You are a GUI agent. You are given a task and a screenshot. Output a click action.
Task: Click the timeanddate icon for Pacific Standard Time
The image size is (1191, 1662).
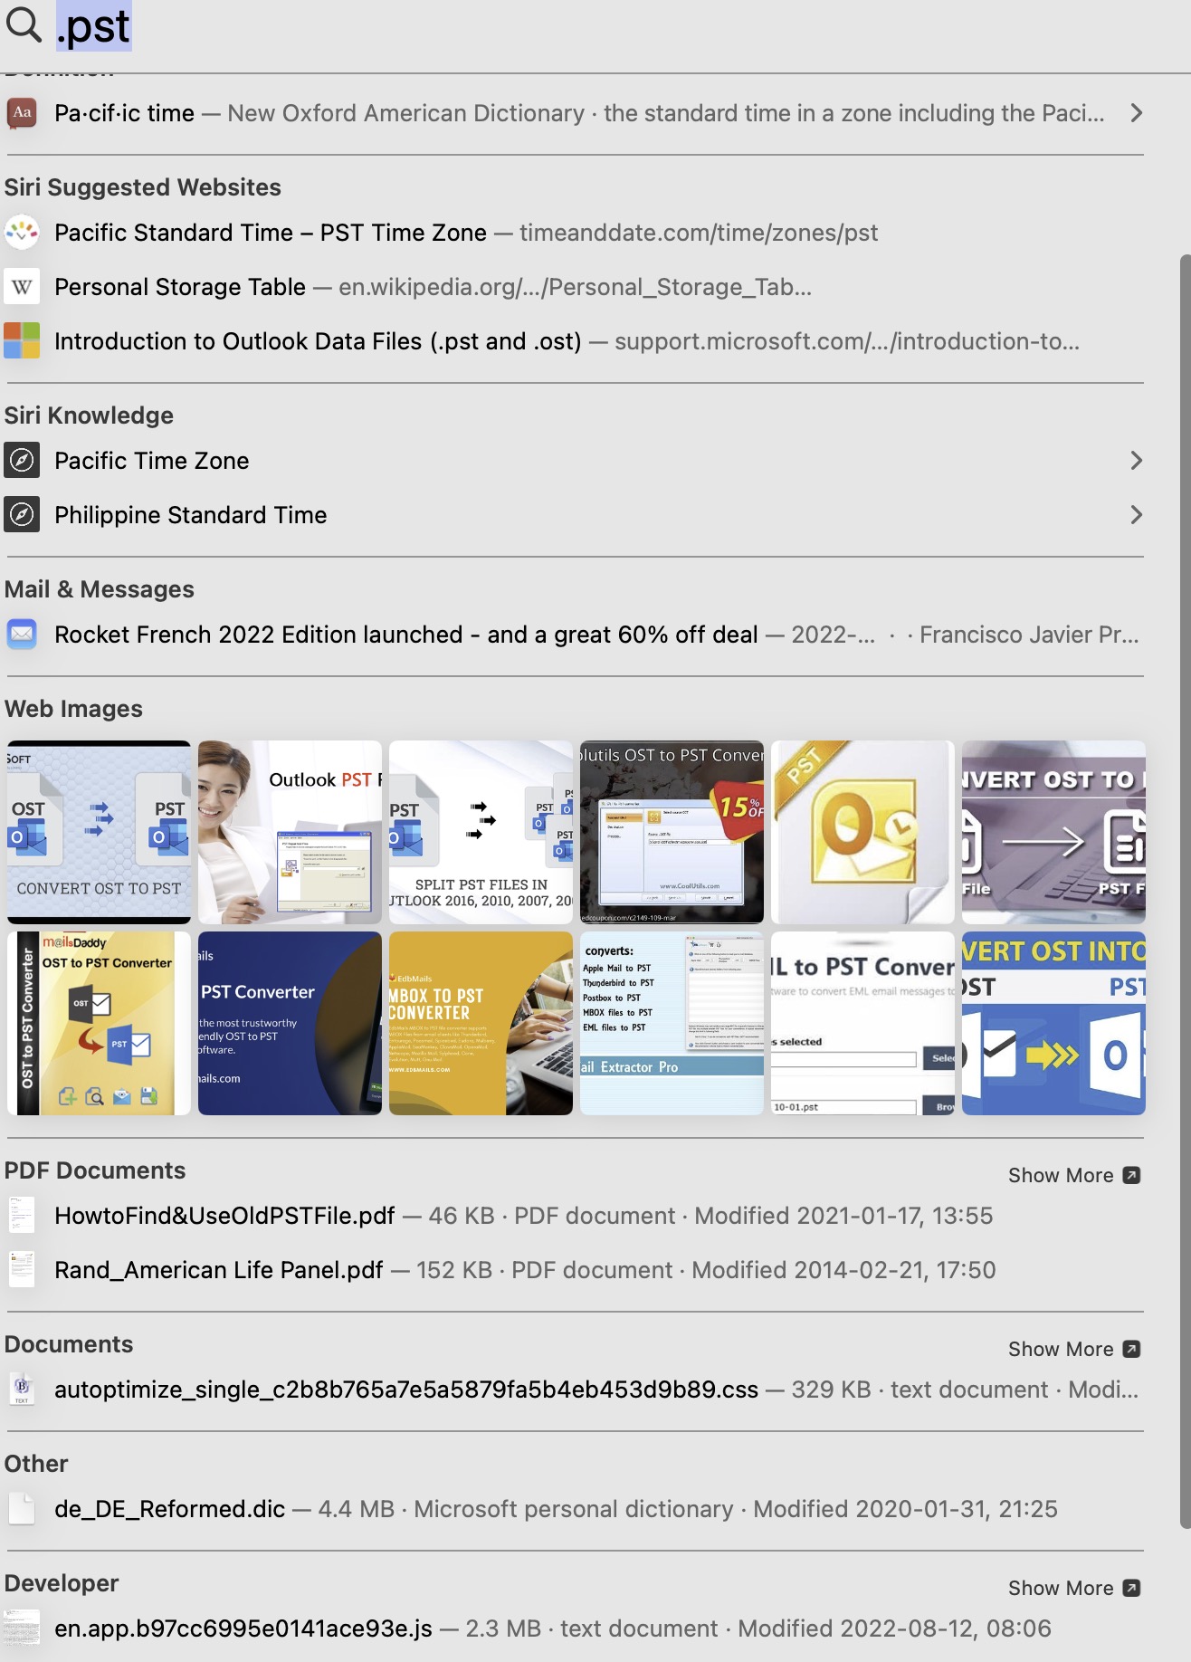(x=22, y=233)
